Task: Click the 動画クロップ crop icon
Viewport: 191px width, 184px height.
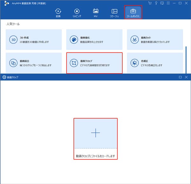Action: click(74, 63)
